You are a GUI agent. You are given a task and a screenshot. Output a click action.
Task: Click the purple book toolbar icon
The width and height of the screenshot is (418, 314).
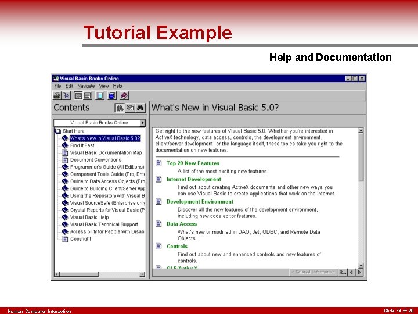click(124, 95)
